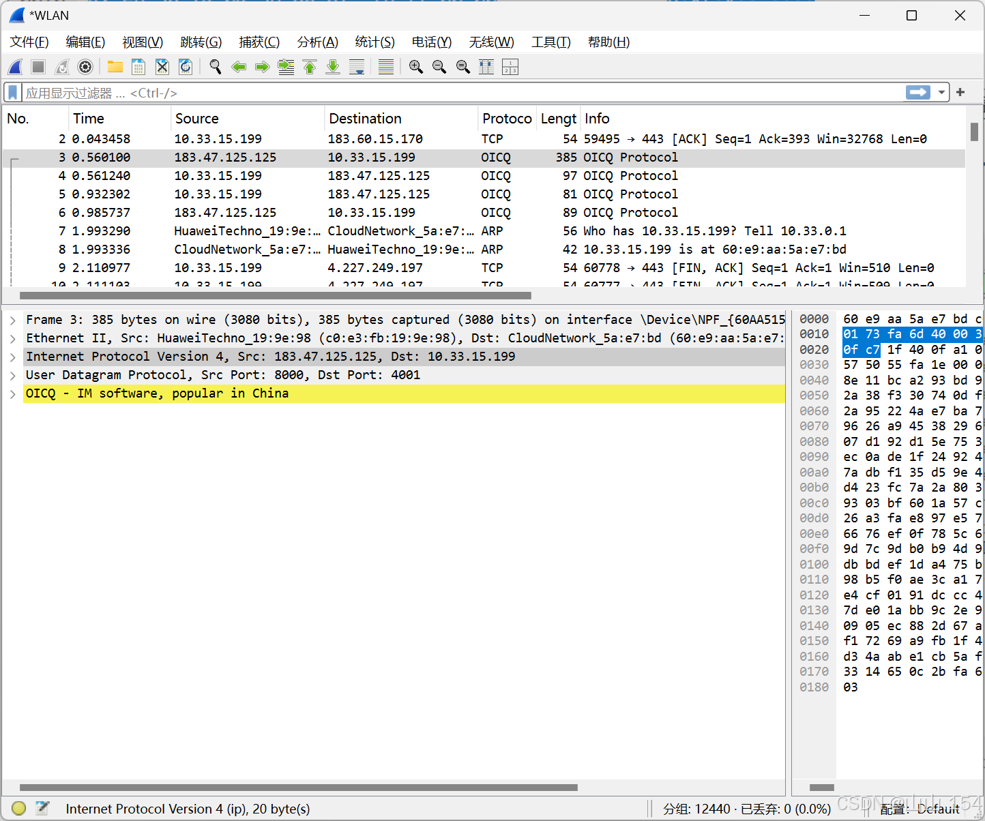Click the display filter input field
This screenshot has width=985, height=821.
coord(464,92)
